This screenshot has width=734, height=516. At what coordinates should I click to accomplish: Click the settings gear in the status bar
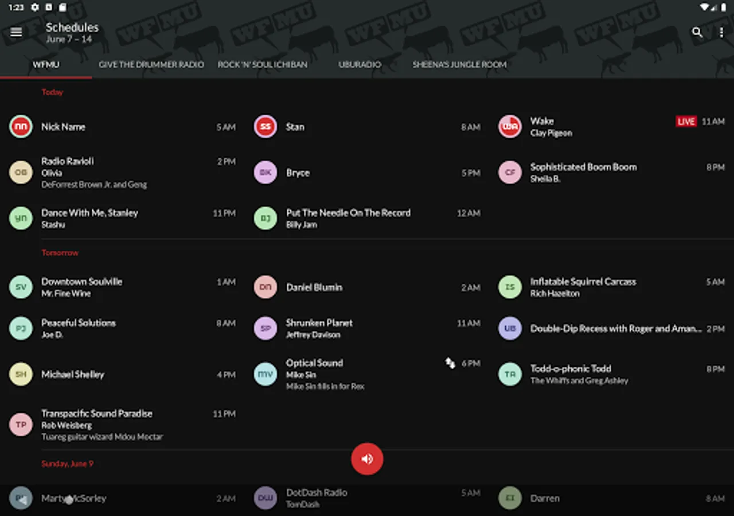click(x=34, y=7)
